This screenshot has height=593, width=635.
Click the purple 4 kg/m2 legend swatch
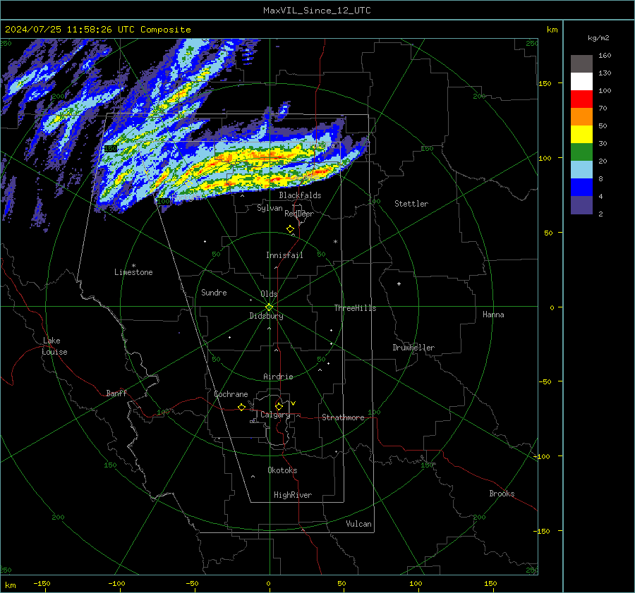(581, 204)
